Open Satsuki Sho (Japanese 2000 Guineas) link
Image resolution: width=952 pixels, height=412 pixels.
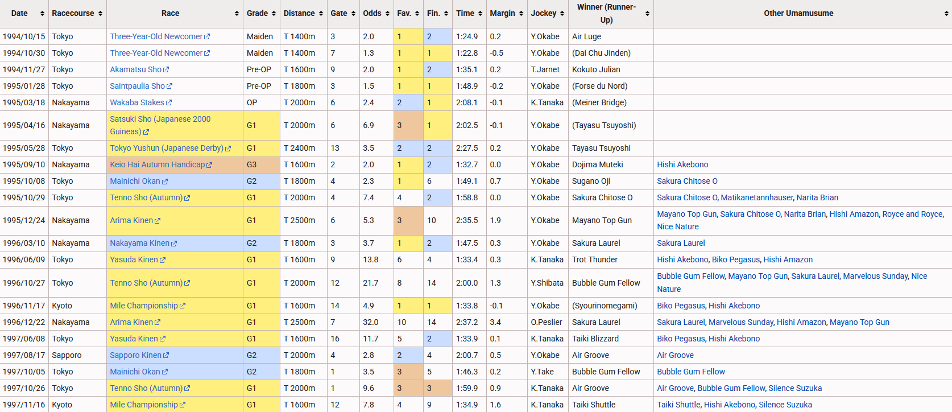coord(160,125)
